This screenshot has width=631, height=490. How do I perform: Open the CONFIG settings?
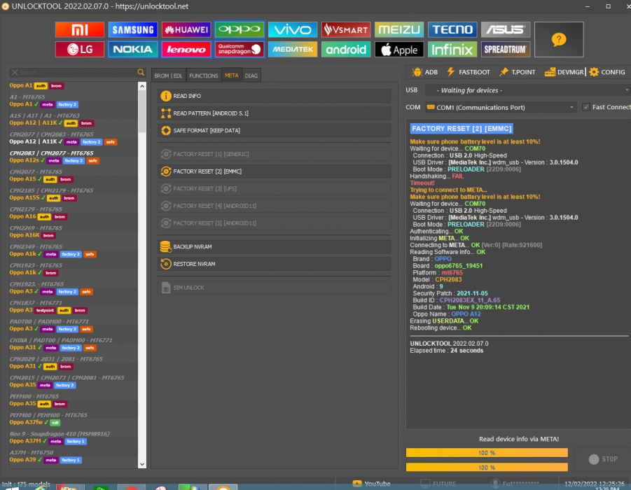(607, 72)
